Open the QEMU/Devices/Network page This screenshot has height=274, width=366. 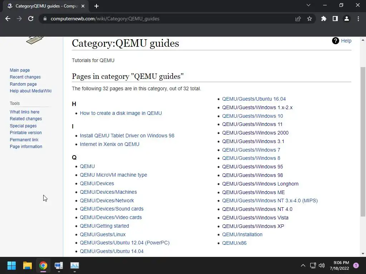pos(107,201)
